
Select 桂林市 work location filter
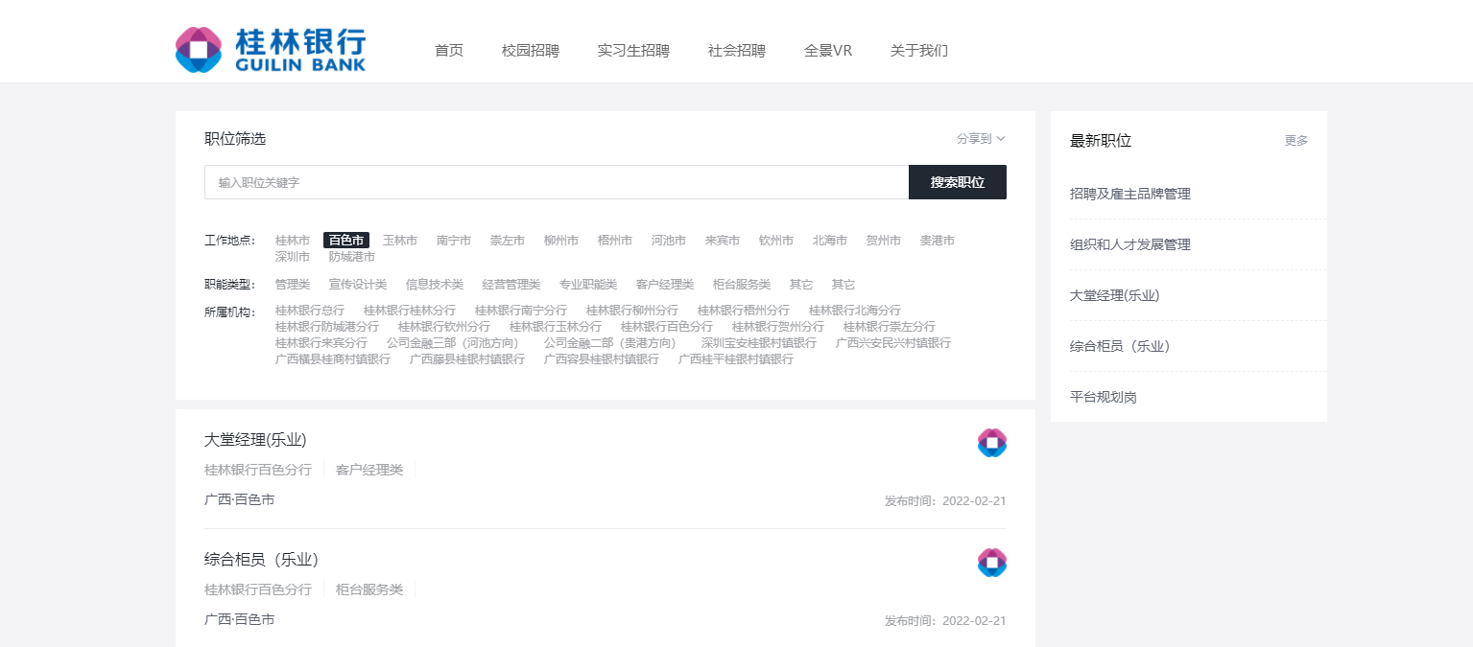292,241
